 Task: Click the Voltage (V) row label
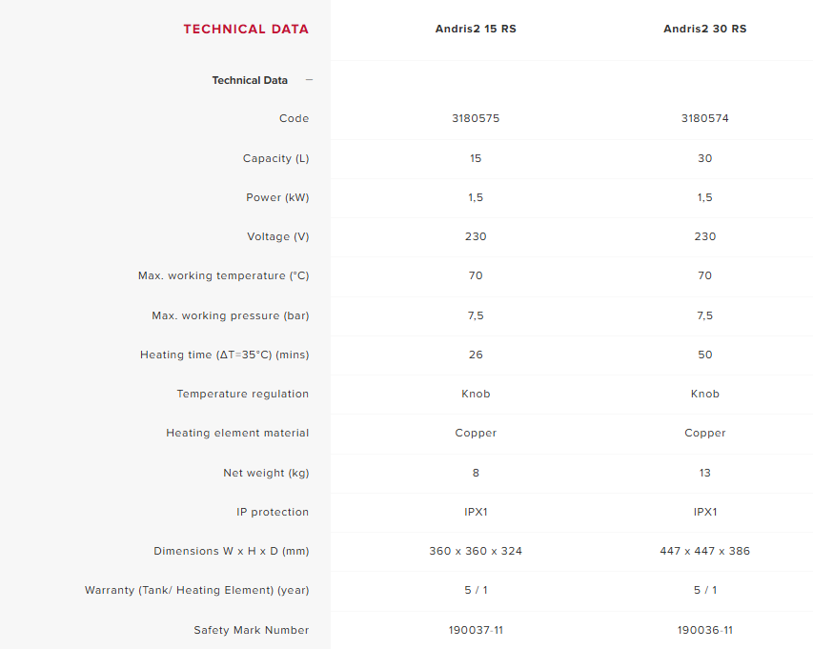click(x=277, y=236)
